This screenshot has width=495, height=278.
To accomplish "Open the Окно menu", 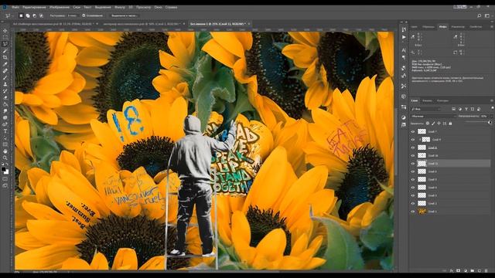I will pyautogui.click(x=158, y=7).
